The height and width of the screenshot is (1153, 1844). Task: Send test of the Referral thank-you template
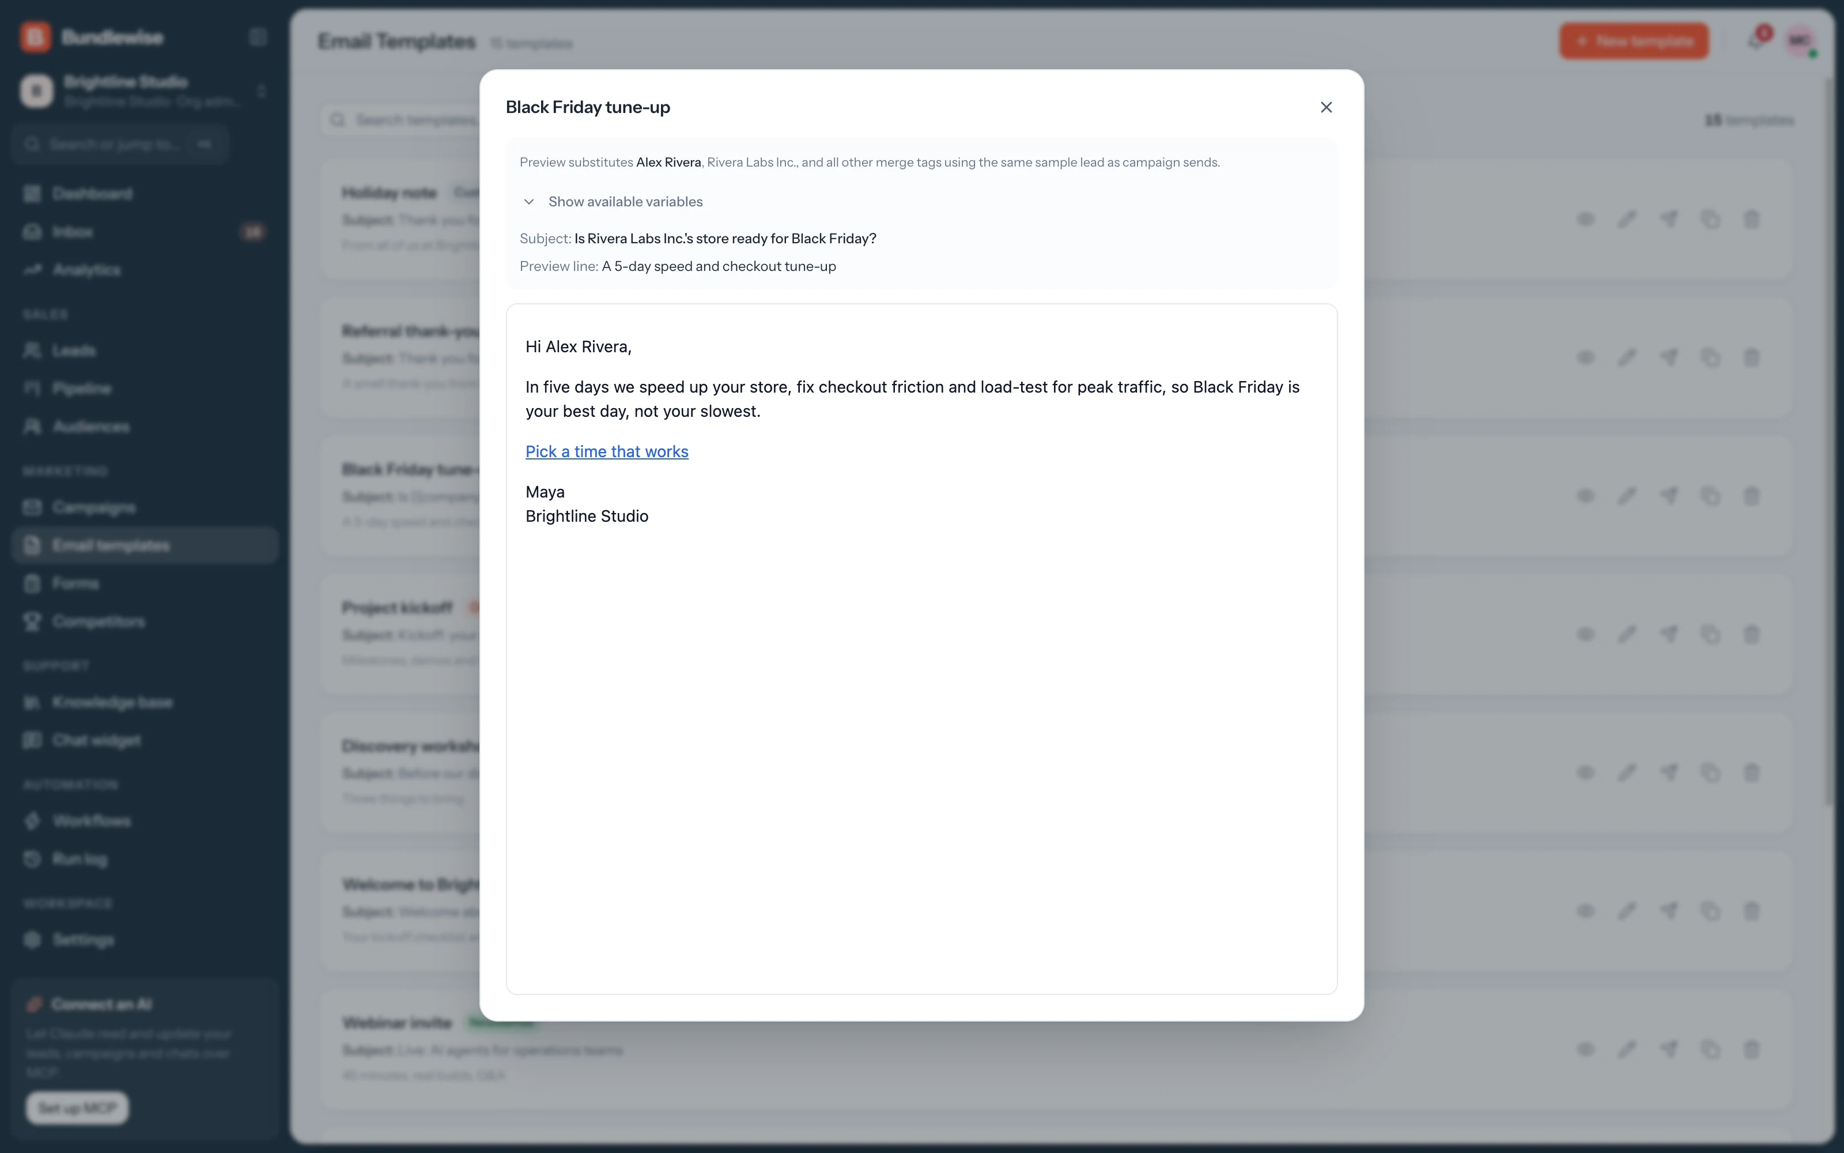[1669, 357]
